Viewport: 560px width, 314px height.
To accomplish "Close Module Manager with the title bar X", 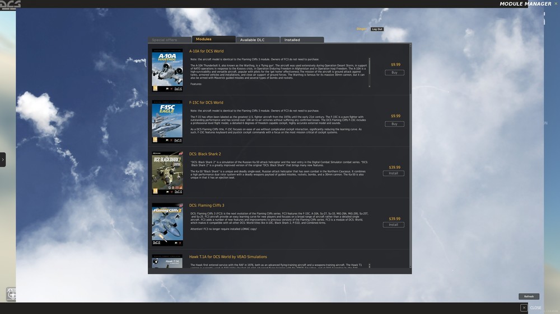I will point(556,3).
